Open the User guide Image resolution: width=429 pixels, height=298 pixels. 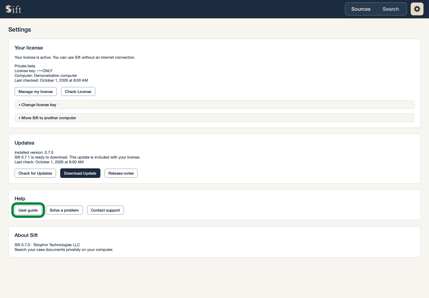(x=28, y=210)
